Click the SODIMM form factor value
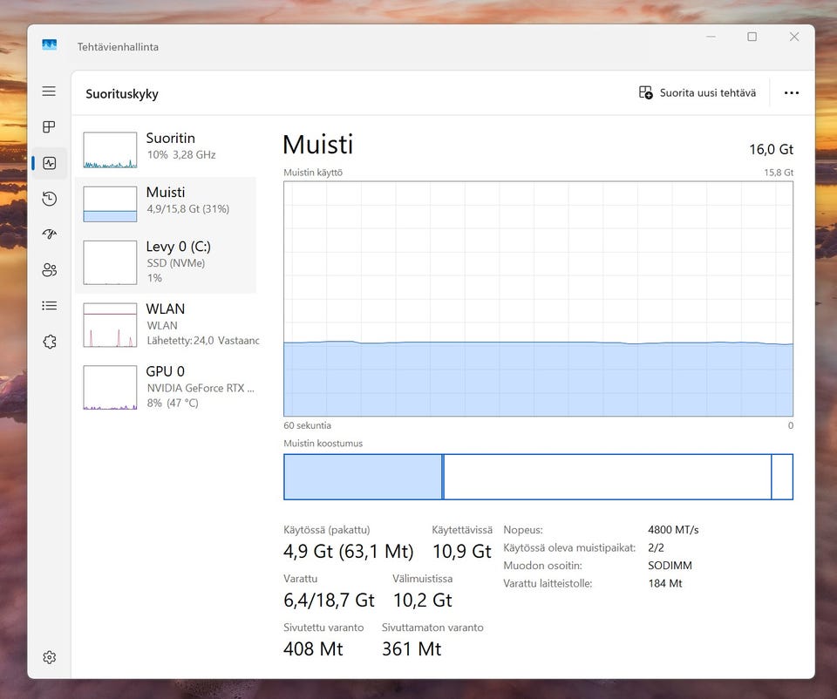This screenshot has width=837, height=699. [670, 566]
